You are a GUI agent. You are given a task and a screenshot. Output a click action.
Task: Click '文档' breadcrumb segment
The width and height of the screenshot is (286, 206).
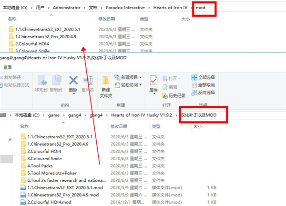(x=93, y=8)
